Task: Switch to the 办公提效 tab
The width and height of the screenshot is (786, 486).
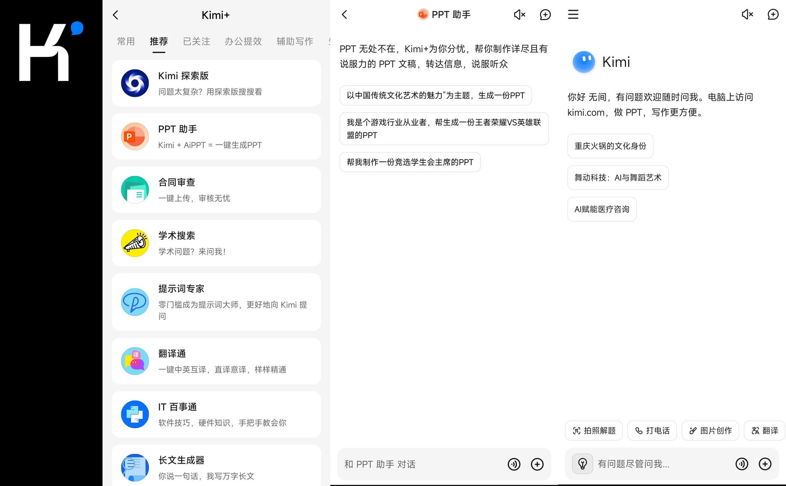Action: tap(243, 41)
